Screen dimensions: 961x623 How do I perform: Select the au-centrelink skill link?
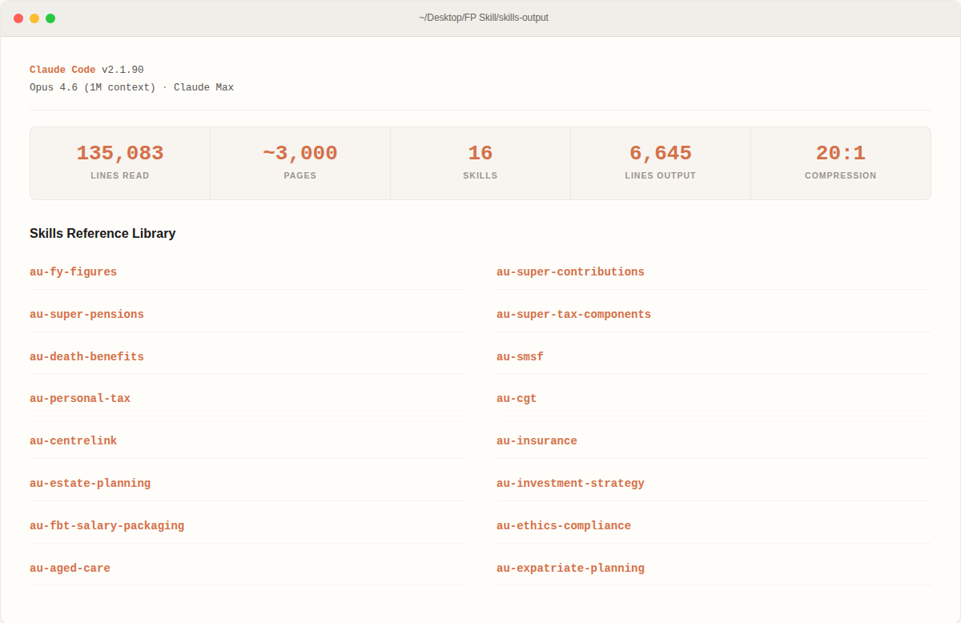click(73, 441)
